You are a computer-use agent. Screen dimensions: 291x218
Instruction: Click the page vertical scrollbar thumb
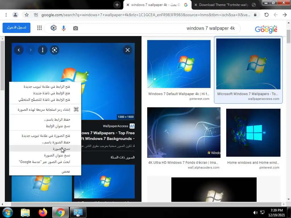pos(288,36)
